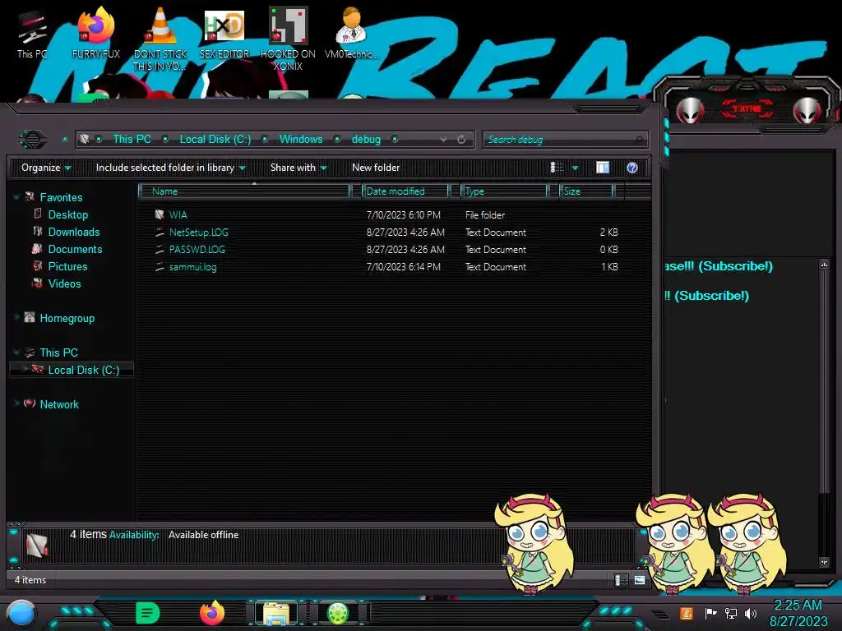
Task: Open Desktop in the navigation pane
Action: pos(68,214)
